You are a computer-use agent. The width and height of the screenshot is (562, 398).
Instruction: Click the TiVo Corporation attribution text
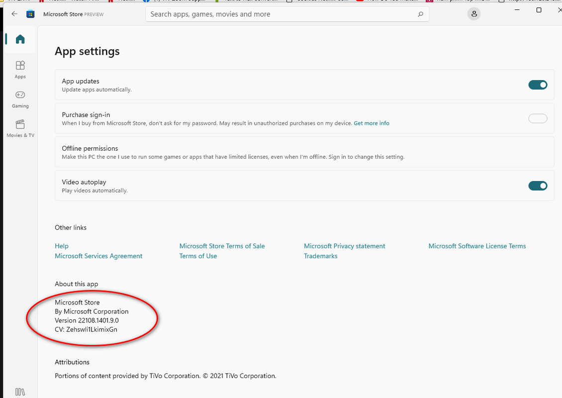coord(165,376)
